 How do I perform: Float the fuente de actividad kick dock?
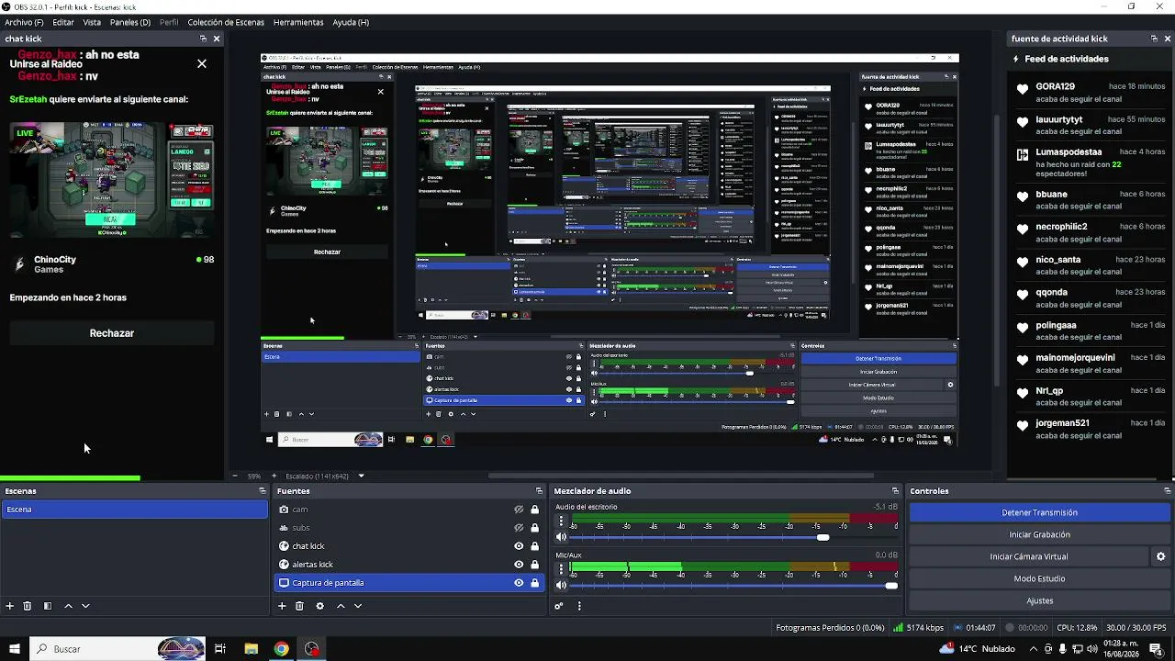coord(1154,39)
